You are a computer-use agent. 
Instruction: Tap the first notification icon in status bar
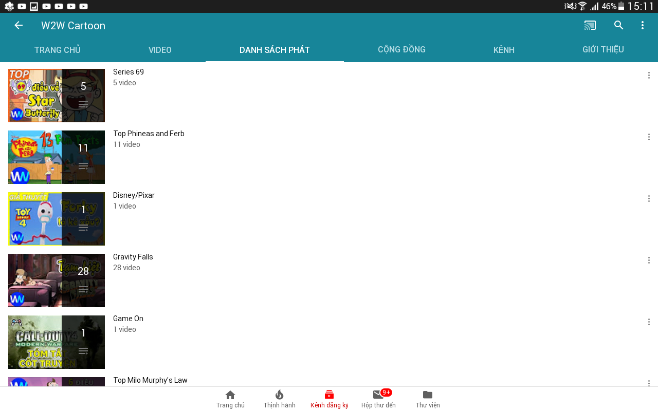click(9, 6)
